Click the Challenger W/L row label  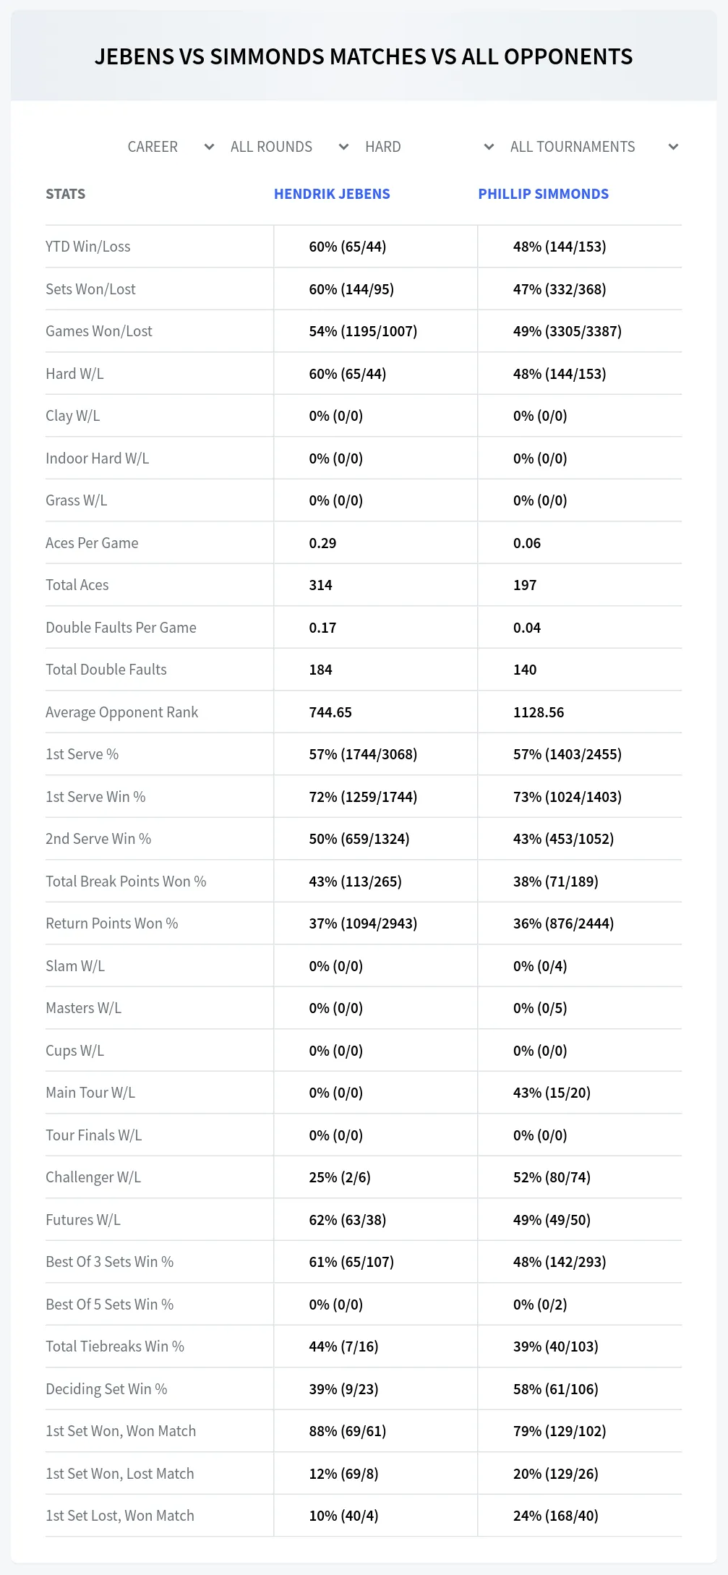(x=93, y=1177)
